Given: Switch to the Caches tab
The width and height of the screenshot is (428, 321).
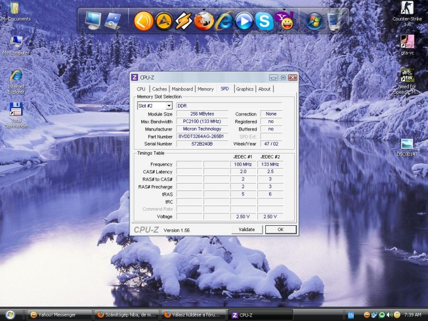Looking at the screenshot, I should click(x=159, y=89).
